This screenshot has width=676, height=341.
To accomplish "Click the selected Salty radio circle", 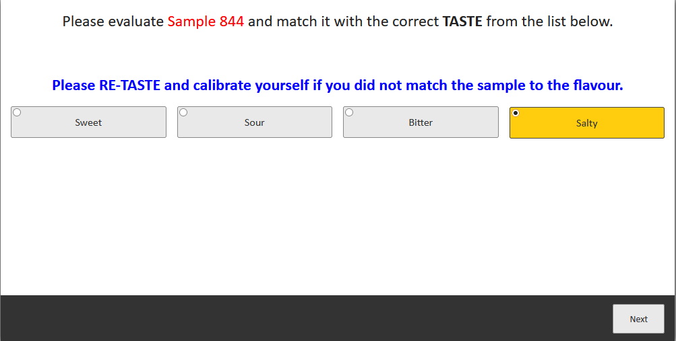I will pyautogui.click(x=516, y=113).
